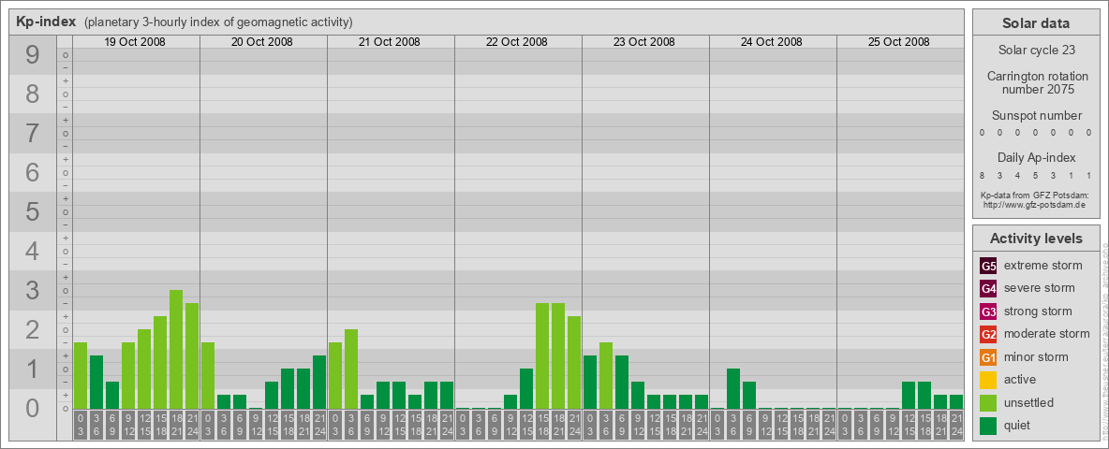Viewport: 1109px width, 449px height.
Task: Click the 24 Oct 6-9h dark green bar
Action: point(749,396)
